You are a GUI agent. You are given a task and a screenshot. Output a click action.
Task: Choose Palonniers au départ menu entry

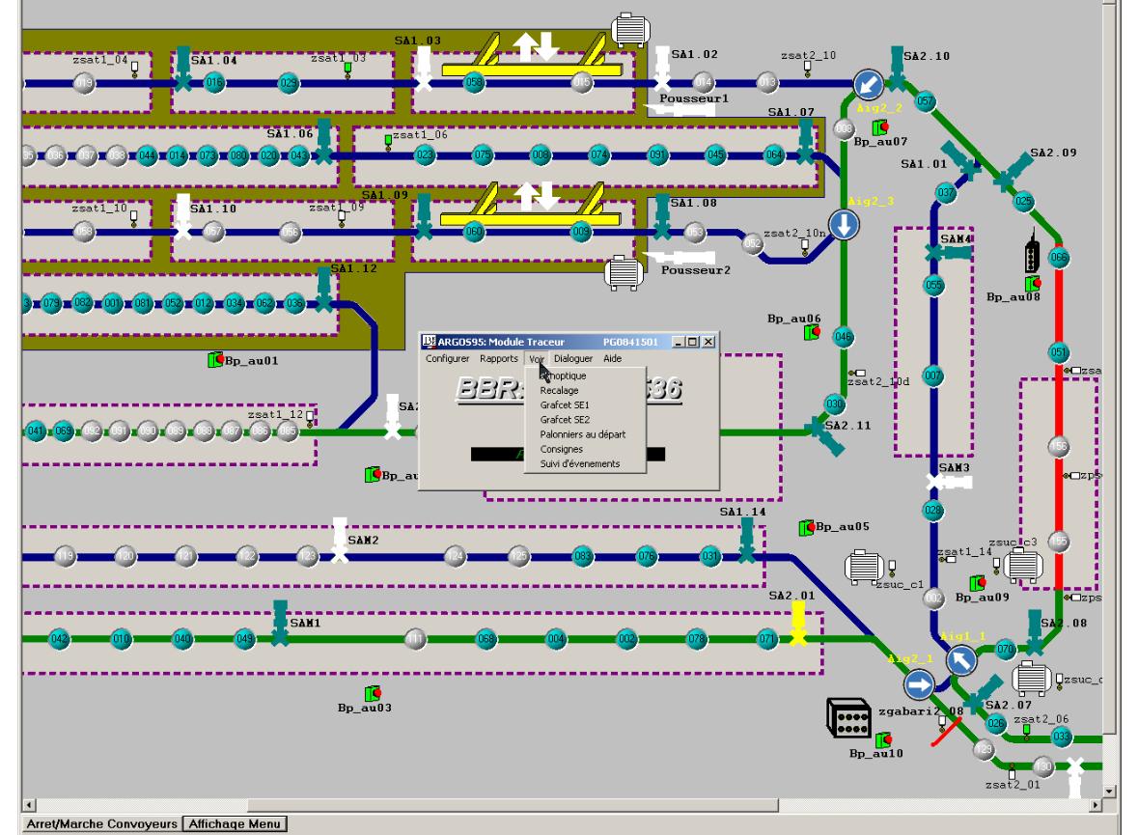click(585, 434)
